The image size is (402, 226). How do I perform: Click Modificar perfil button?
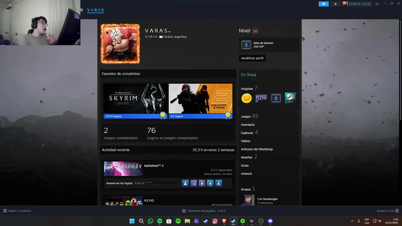(252, 58)
